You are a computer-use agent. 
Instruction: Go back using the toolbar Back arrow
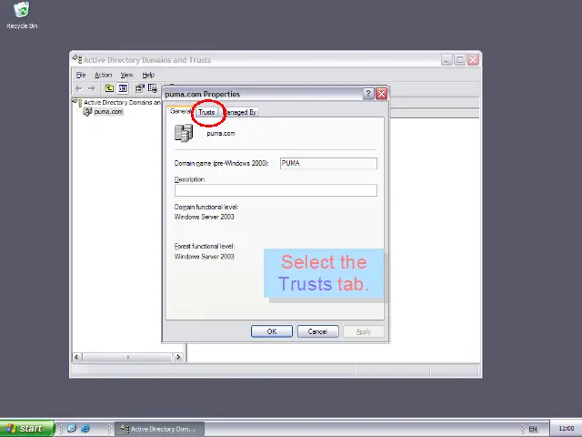click(78, 88)
